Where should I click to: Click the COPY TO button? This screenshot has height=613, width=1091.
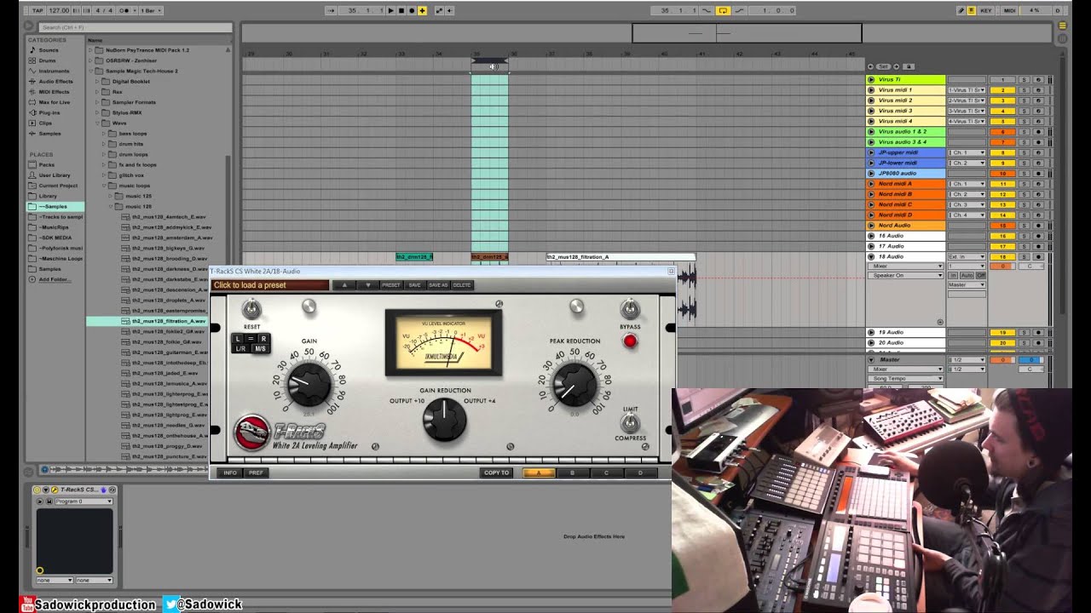[x=496, y=473]
